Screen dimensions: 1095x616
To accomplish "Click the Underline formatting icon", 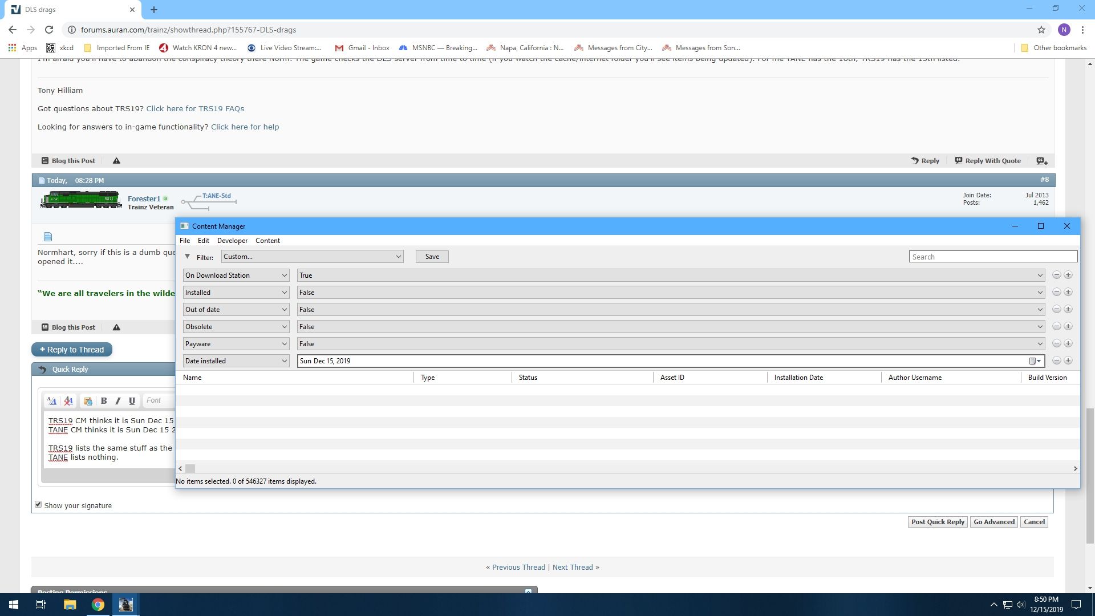I will tap(132, 401).
